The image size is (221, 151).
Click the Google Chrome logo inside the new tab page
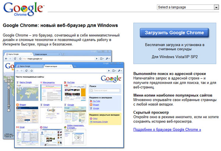111,79
